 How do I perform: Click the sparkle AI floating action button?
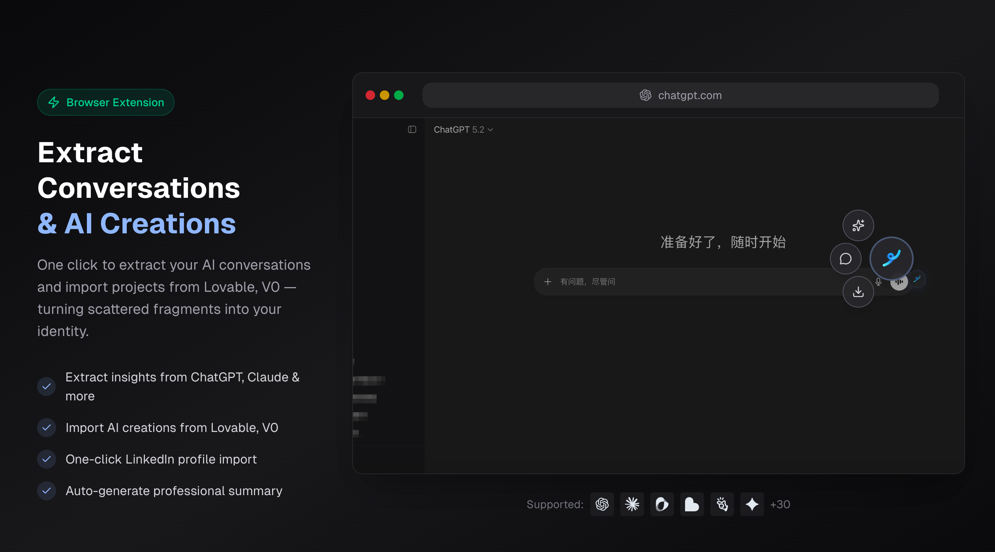click(x=858, y=225)
